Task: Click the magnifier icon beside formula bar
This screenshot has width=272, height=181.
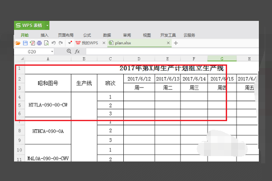Action: 69,51
